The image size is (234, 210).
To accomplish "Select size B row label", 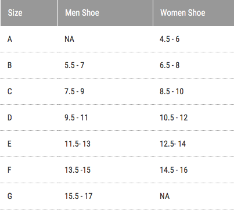I will [x=10, y=65].
